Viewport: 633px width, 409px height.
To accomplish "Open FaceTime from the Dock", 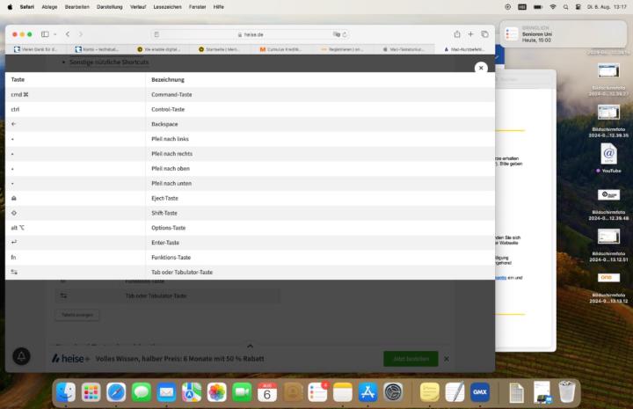I will point(242,392).
